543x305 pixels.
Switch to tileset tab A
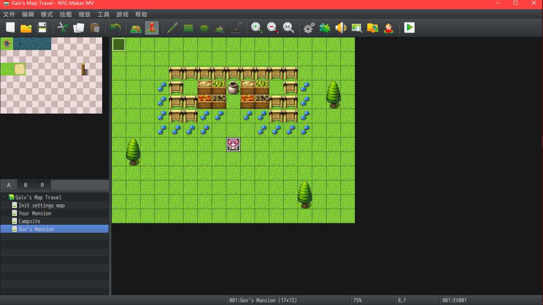(x=9, y=185)
